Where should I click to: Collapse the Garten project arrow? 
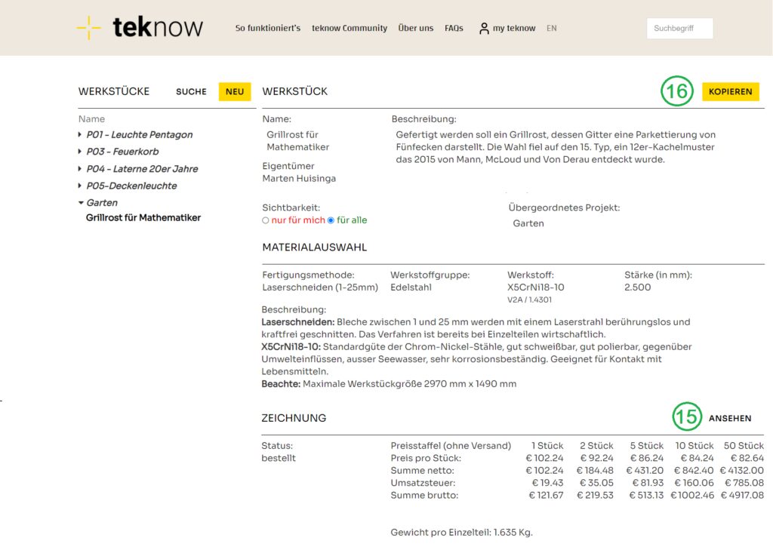(81, 202)
